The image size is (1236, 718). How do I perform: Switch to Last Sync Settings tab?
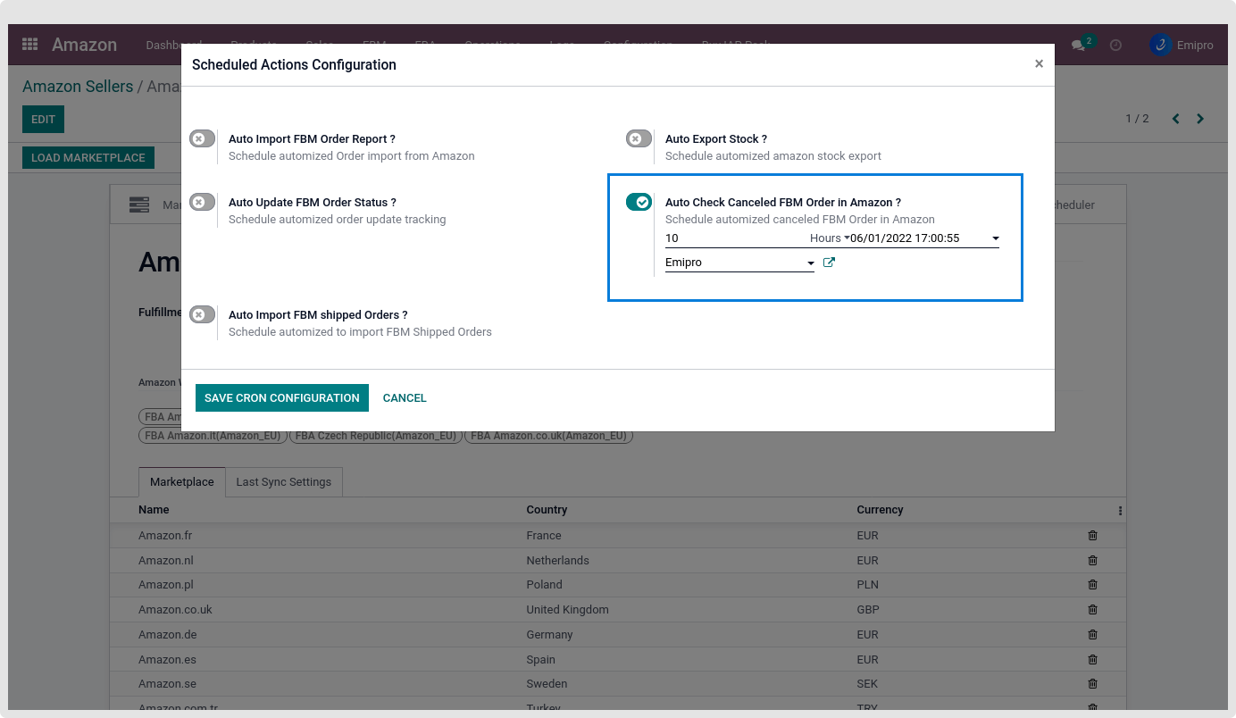pos(283,482)
